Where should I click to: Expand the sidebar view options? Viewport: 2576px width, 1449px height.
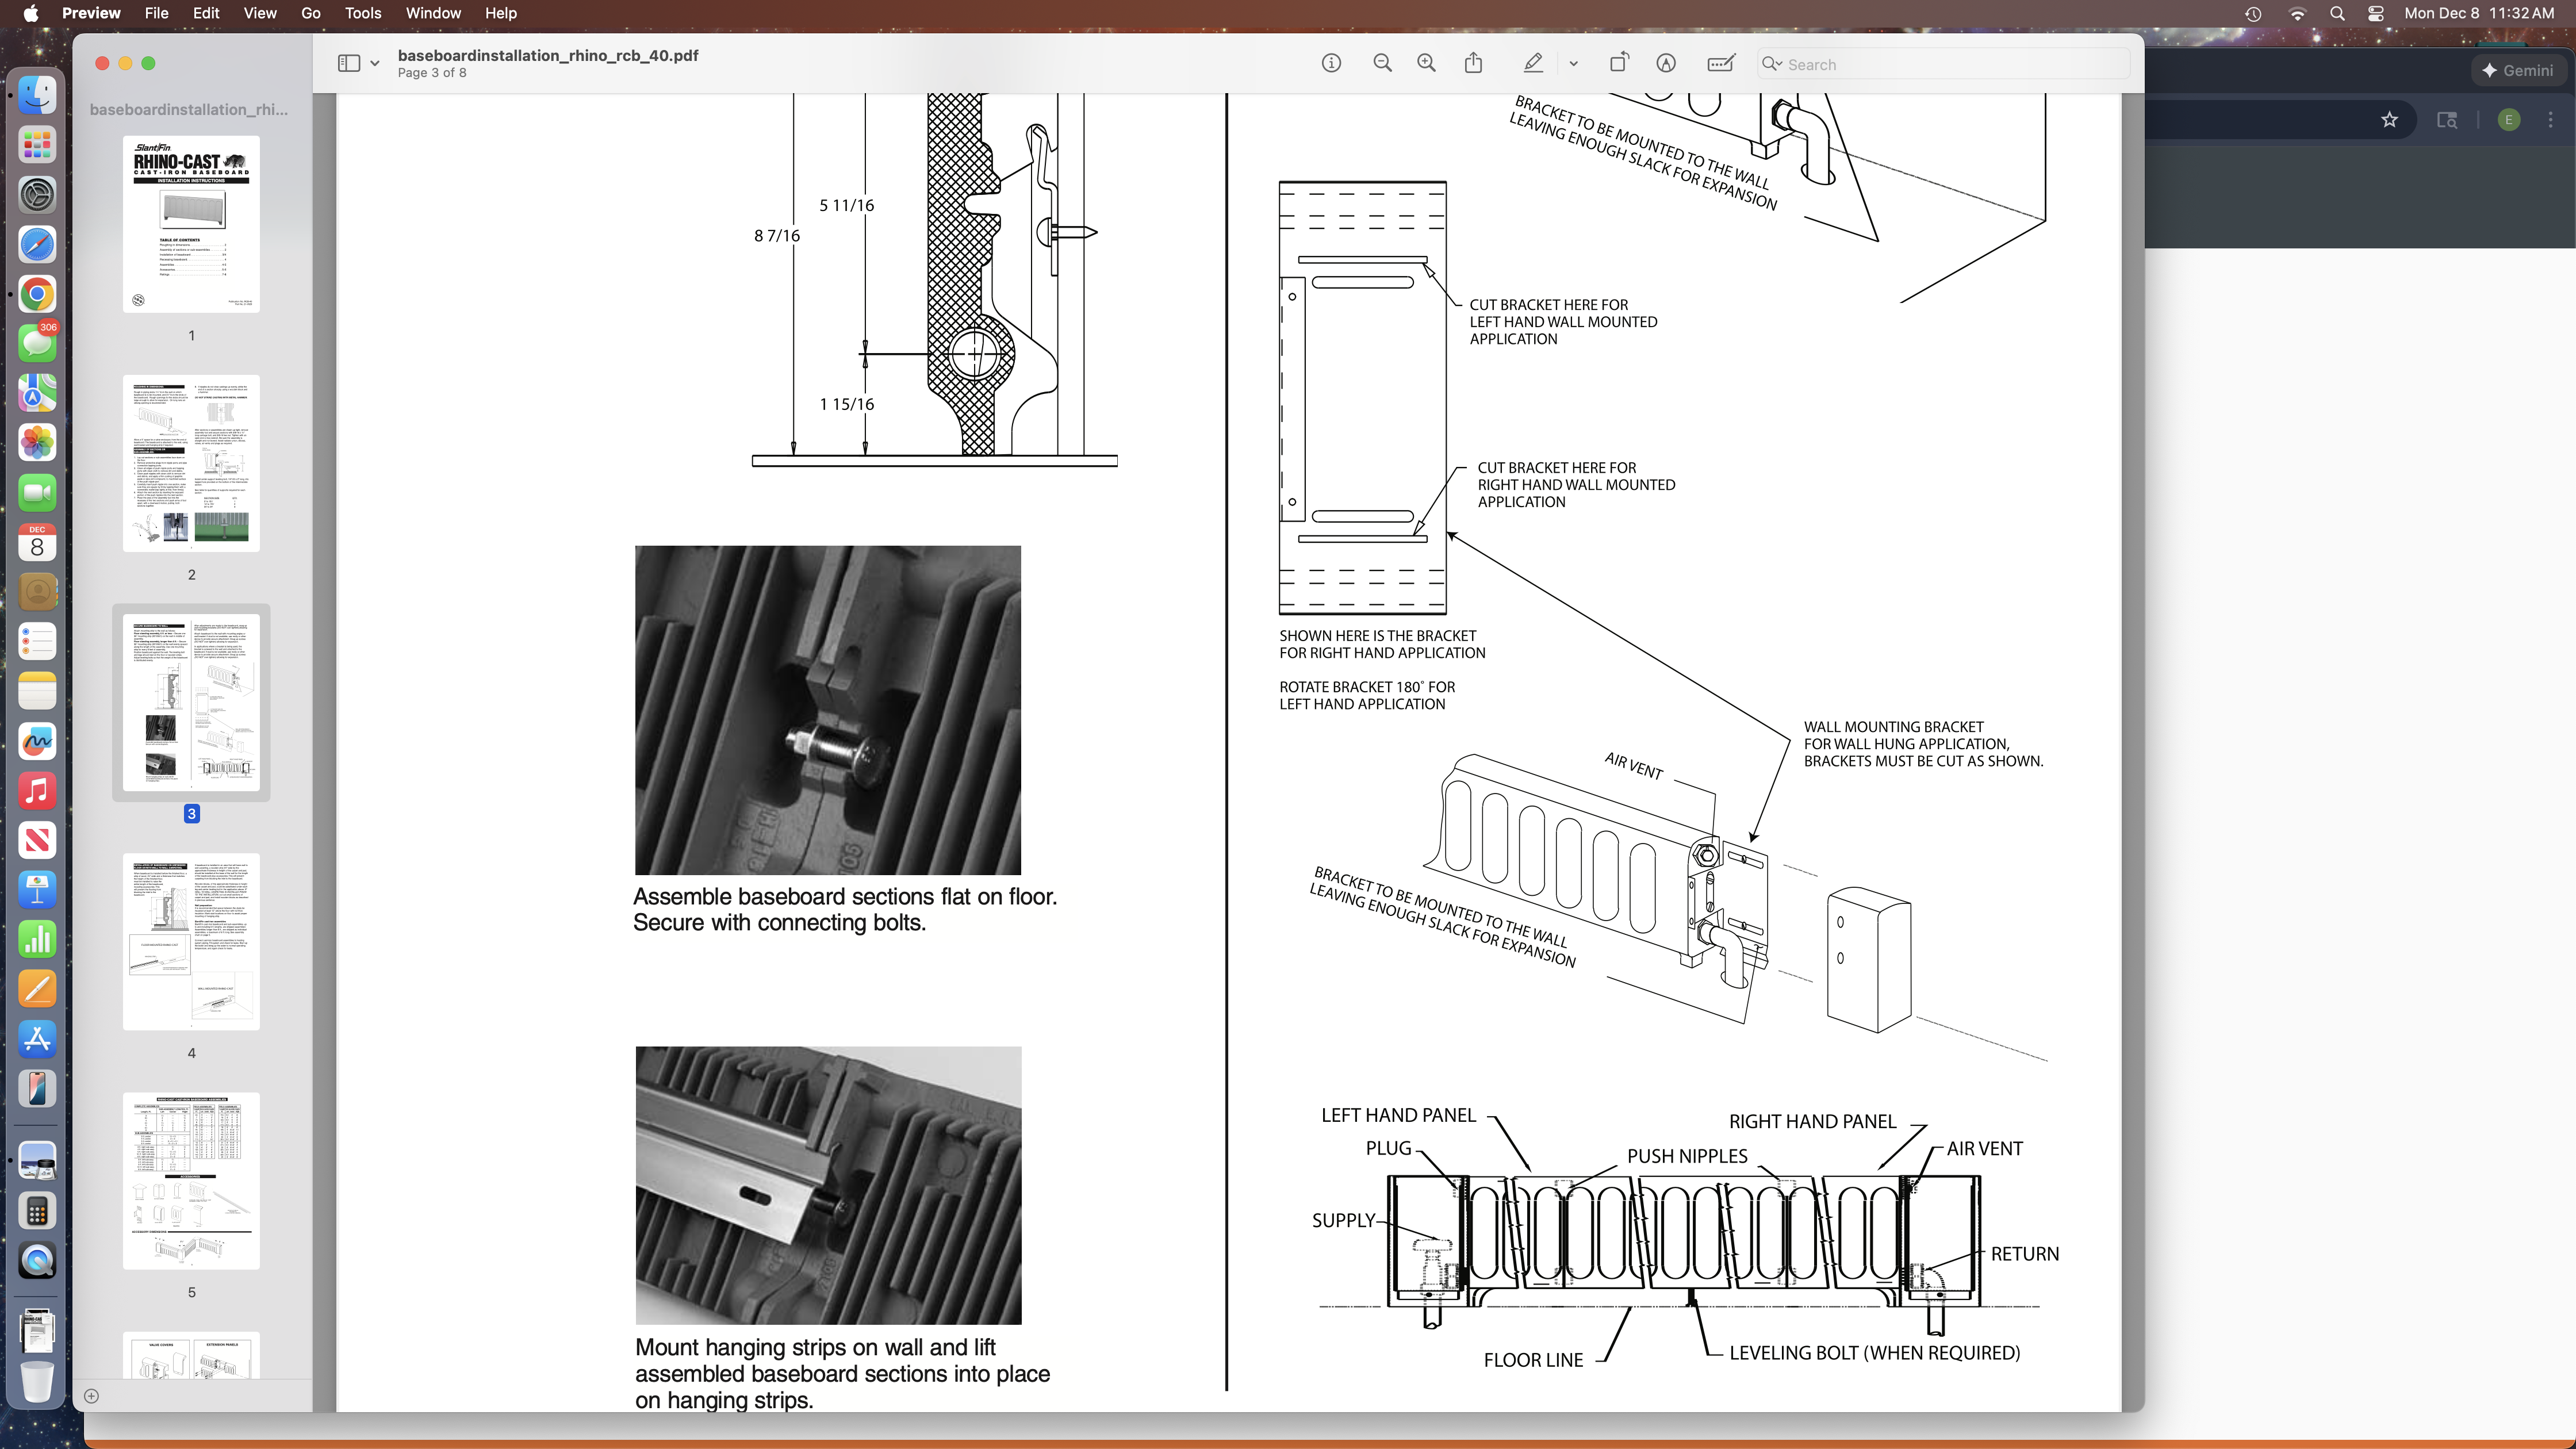375,63
